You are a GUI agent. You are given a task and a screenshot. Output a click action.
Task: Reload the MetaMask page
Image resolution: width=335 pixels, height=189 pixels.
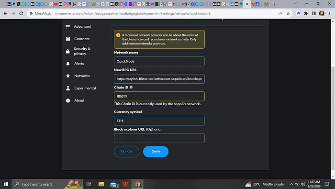coord(21,13)
